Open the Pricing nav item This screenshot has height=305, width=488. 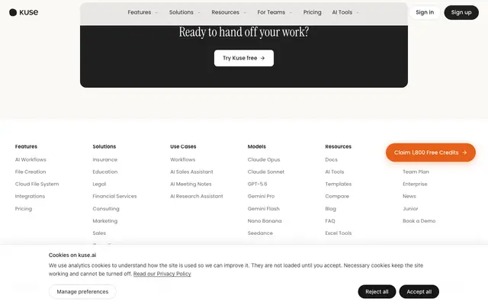click(x=312, y=12)
